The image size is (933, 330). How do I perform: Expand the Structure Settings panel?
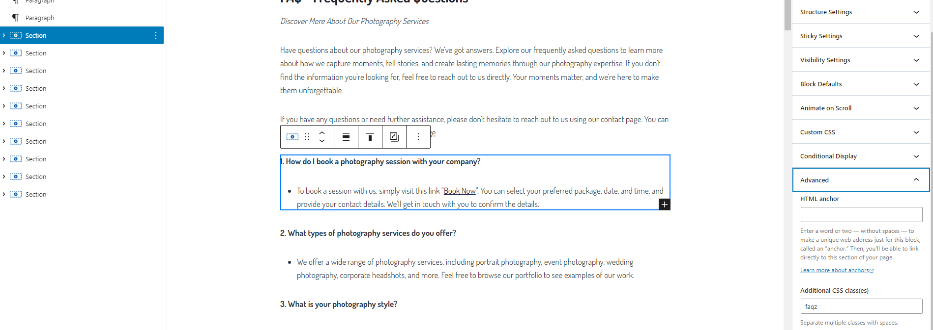[861, 12]
